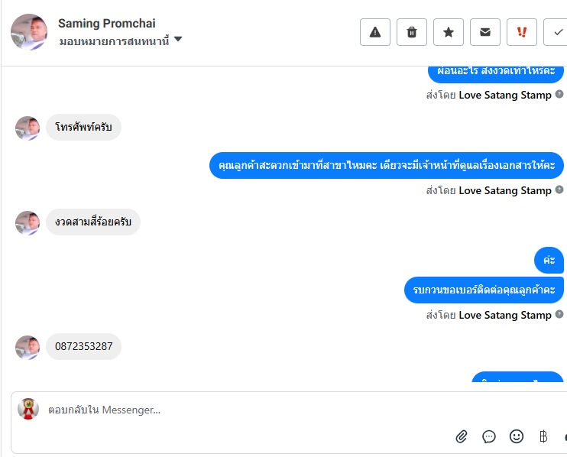Attach a file using paperclip icon
This screenshot has width=567, height=457.
[462, 436]
